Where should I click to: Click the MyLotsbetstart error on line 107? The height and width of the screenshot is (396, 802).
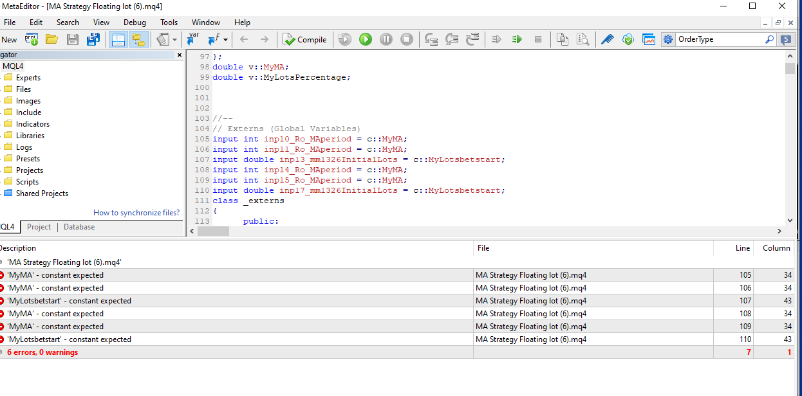(x=397, y=301)
